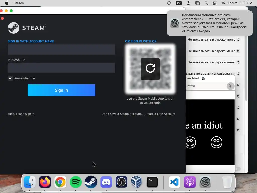Open third 'Не показывать в строке меню' dropdown
The image size is (257, 193).
pos(238,62)
